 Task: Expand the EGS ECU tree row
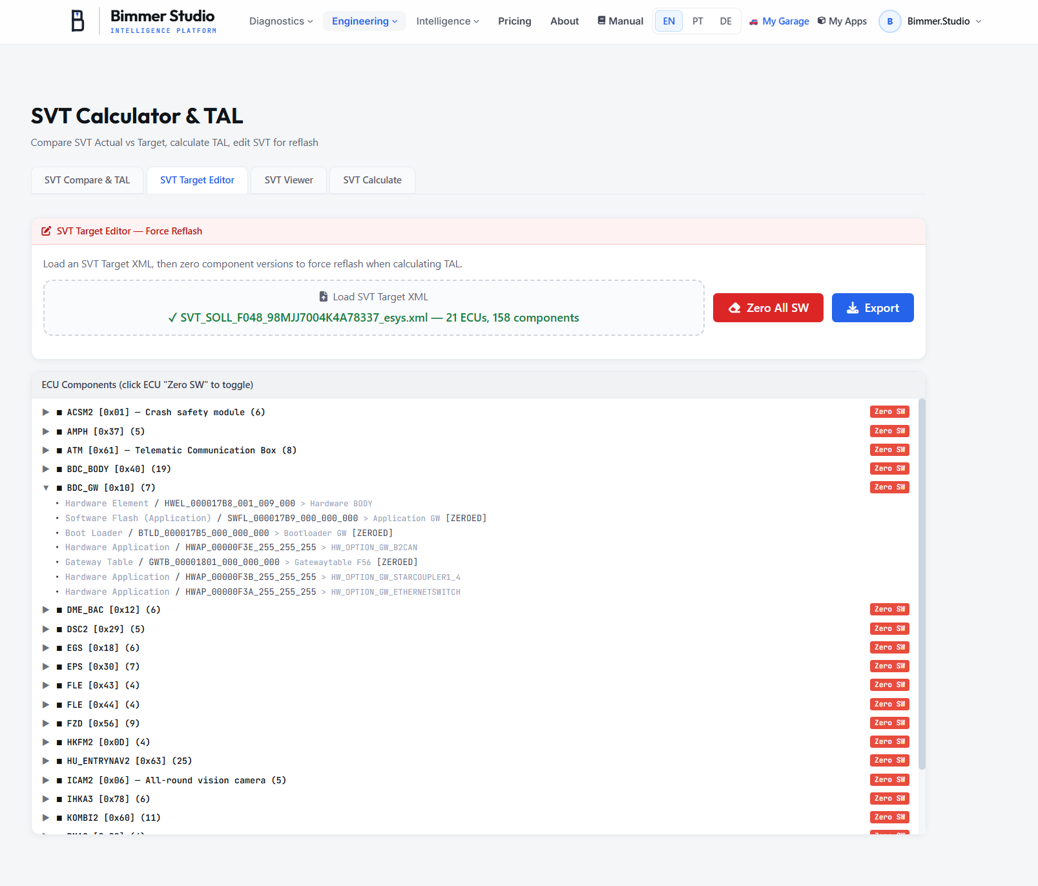coord(46,648)
